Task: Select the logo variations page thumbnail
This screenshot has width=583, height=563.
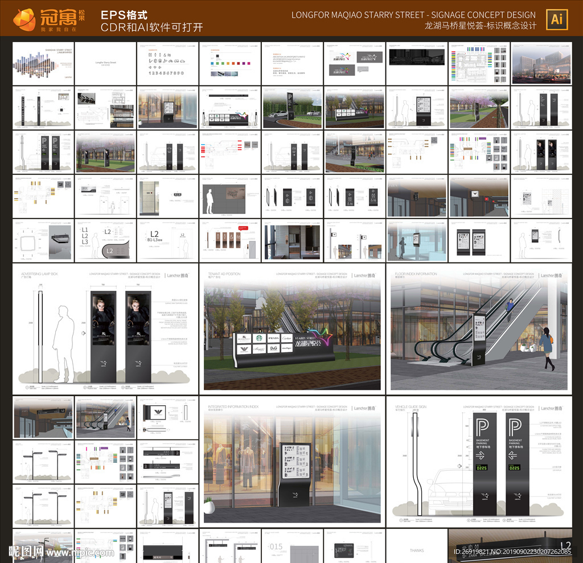Action: point(354,64)
